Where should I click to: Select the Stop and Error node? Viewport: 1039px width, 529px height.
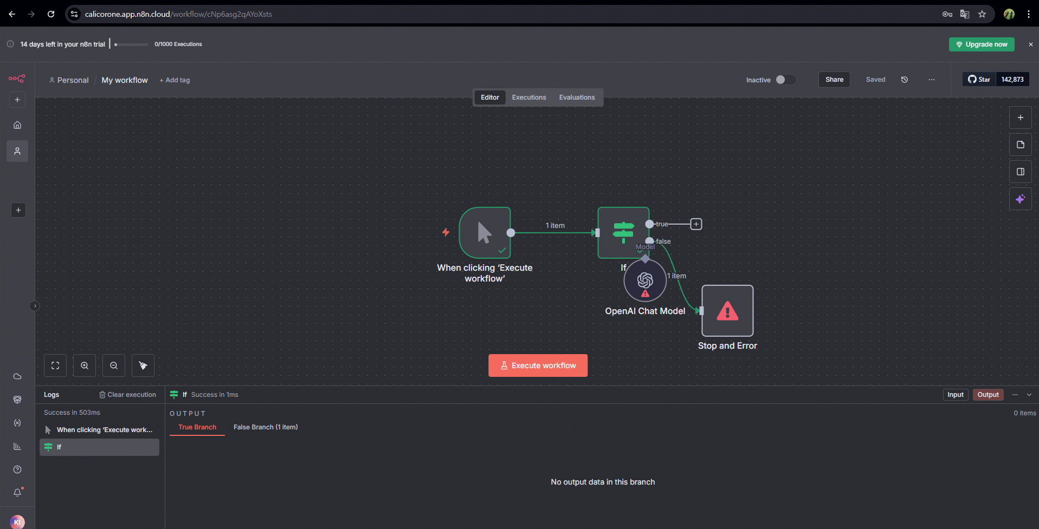(727, 311)
